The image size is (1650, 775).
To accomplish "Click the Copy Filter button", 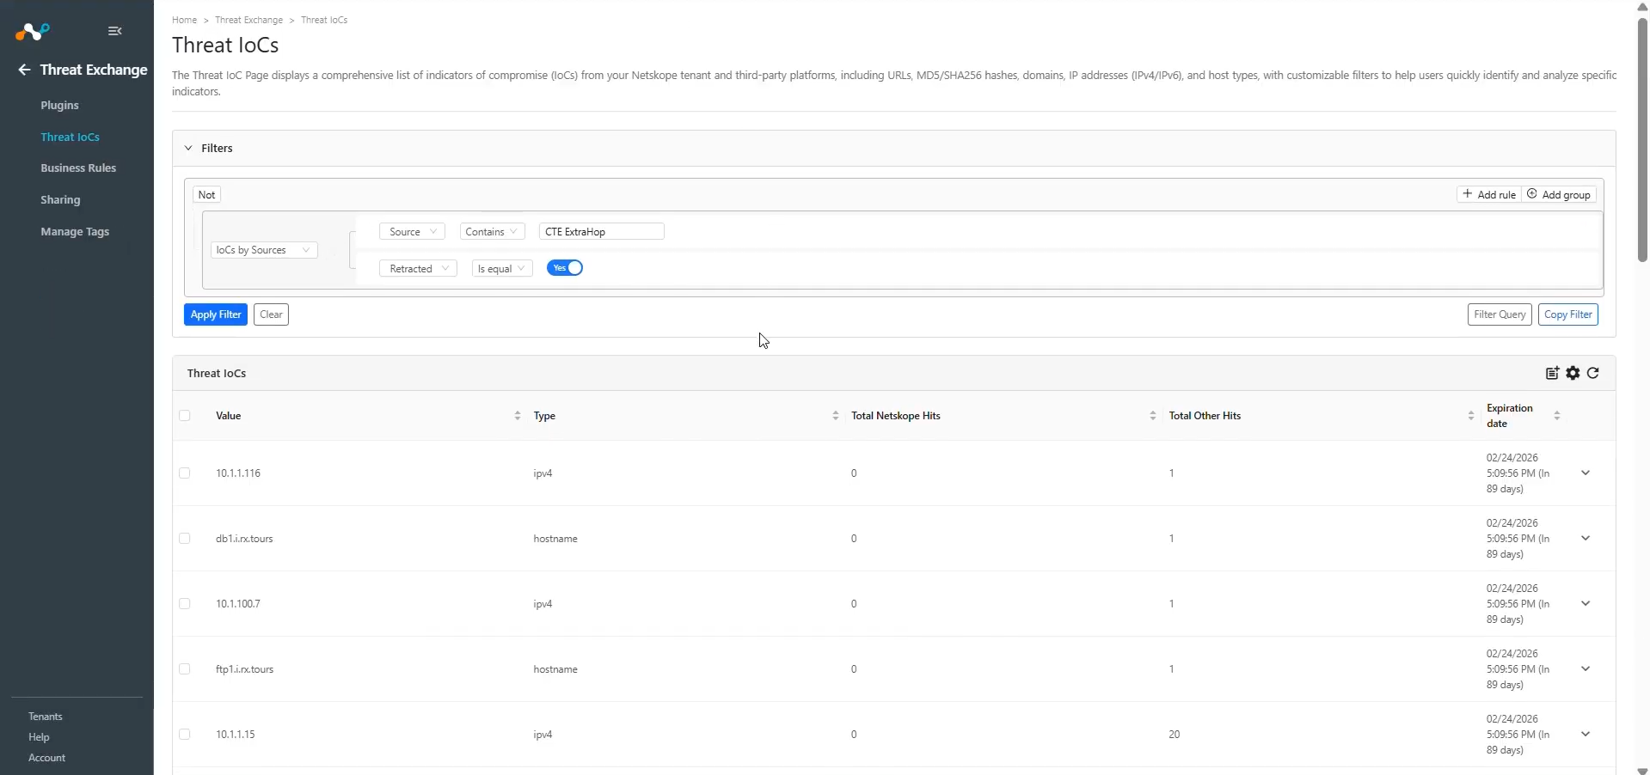I will coord(1568,314).
